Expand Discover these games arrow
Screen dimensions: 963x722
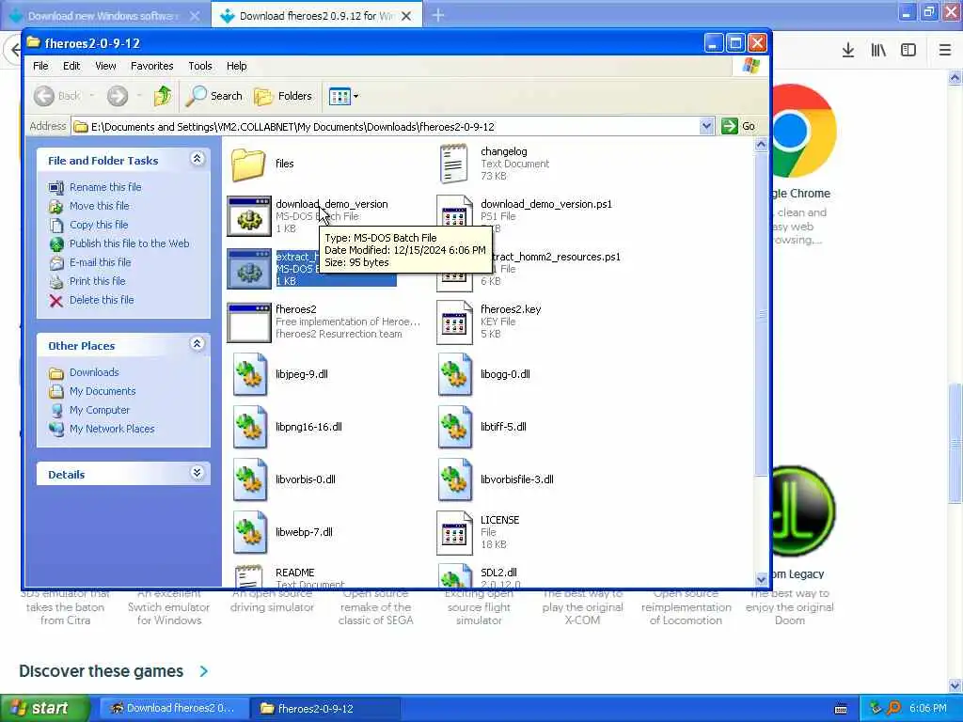(x=204, y=671)
